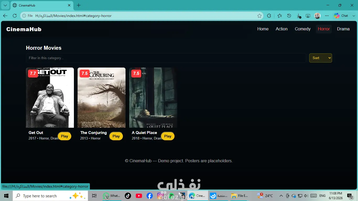Screen dimensions: 358x201
Task: Click The Conjuring title text
Action: (94, 133)
